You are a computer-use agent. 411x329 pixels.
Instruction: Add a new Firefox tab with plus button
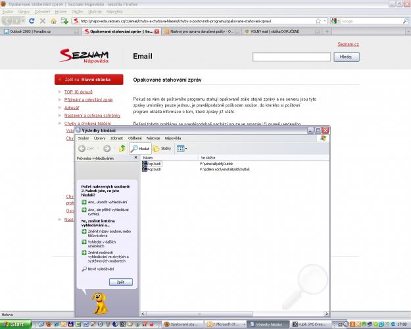pyautogui.click(x=327, y=32)
